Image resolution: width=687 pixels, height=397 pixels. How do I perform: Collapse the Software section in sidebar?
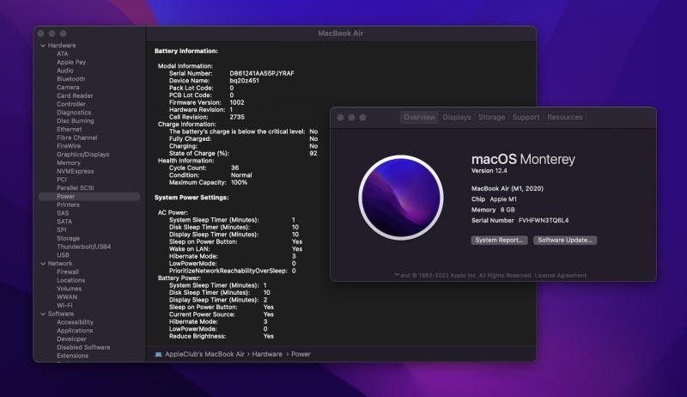pyautogui.click(x=43, y=315)
